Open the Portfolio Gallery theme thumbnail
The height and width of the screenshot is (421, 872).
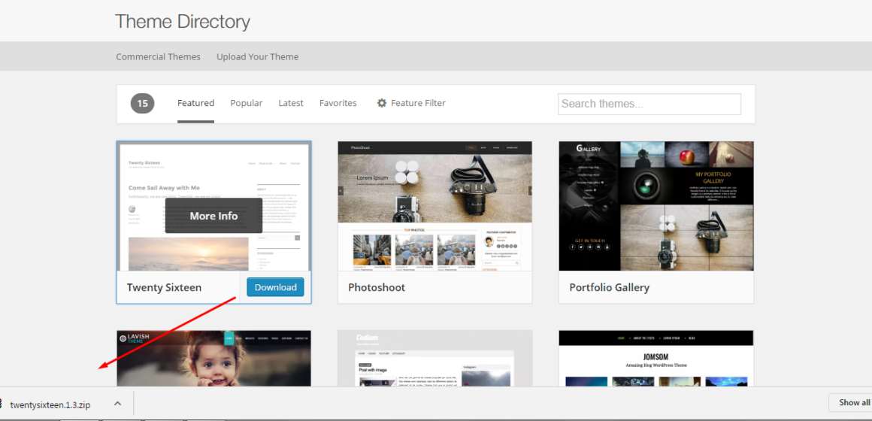coord(656,206)
